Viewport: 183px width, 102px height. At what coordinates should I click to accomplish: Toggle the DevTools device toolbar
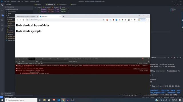pyautogui.click(x=19, y=59)
